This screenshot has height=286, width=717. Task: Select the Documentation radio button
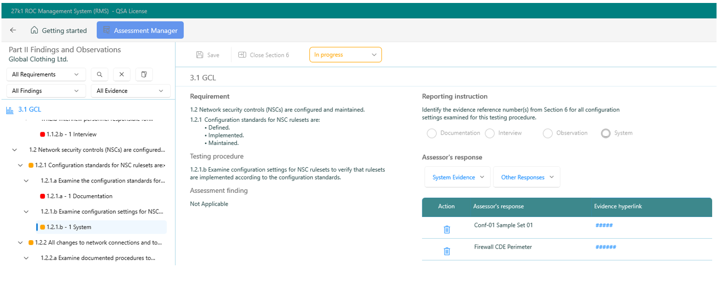click(x=432, y=133)
